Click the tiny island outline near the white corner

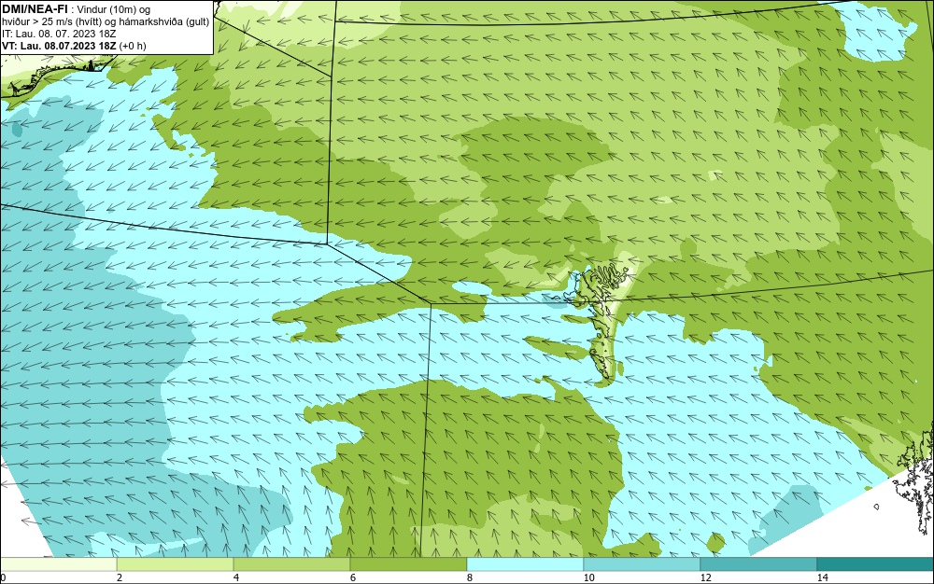[x=876, y=507]
